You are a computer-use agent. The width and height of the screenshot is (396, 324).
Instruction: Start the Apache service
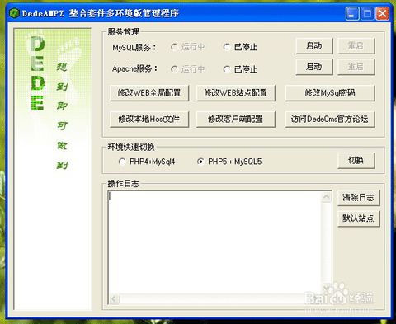point(314,67)
